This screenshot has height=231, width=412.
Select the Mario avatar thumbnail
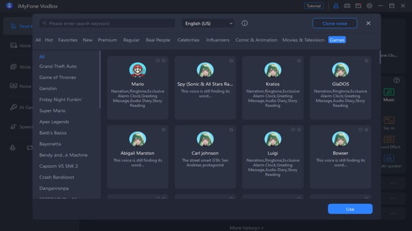(x=138, y=70)
